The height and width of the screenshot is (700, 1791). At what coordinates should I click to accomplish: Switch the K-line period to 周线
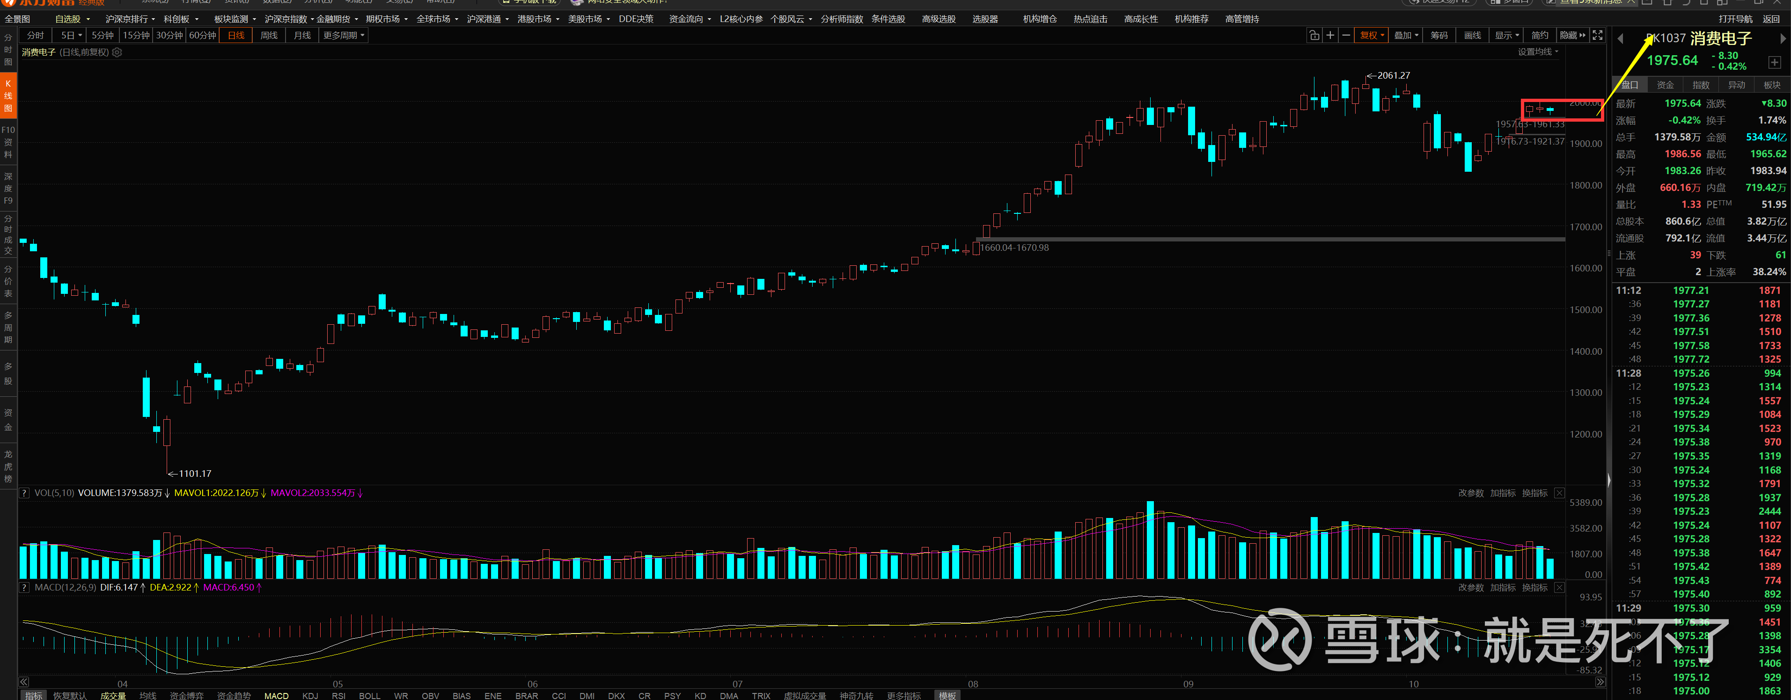[x=269, y=36]
